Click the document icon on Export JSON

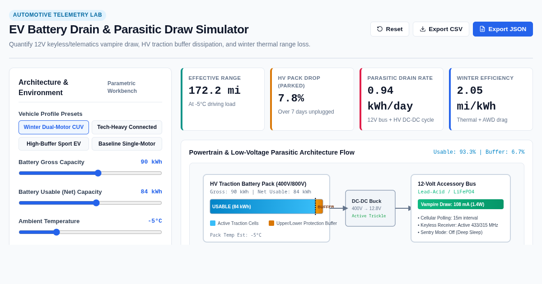coord(482,29)
